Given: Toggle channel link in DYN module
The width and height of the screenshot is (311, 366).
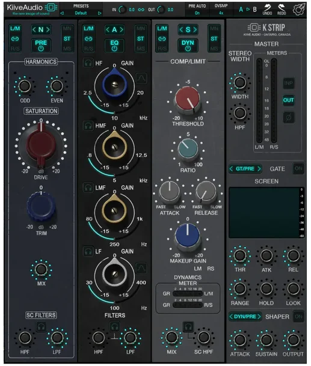Looking at the screenshot, I should 162,38.
